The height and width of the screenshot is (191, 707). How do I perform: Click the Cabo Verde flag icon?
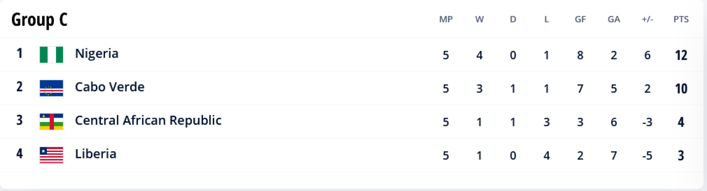(x=51, y=88)
